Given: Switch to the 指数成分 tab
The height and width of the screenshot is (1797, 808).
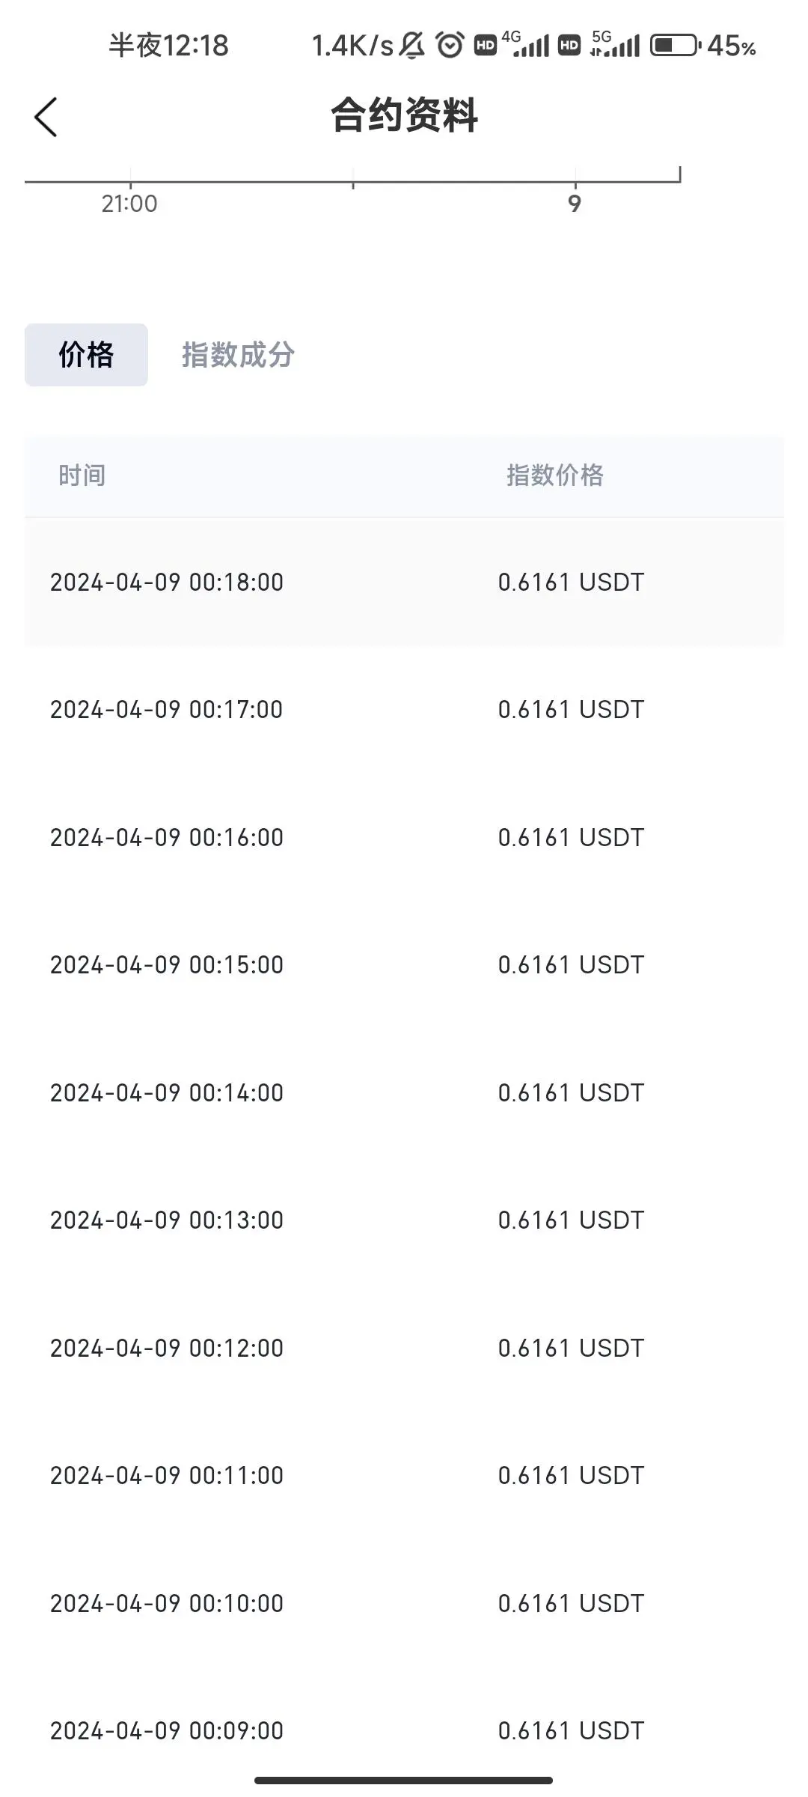Looking at the screenshot, I should pos(238,355).
